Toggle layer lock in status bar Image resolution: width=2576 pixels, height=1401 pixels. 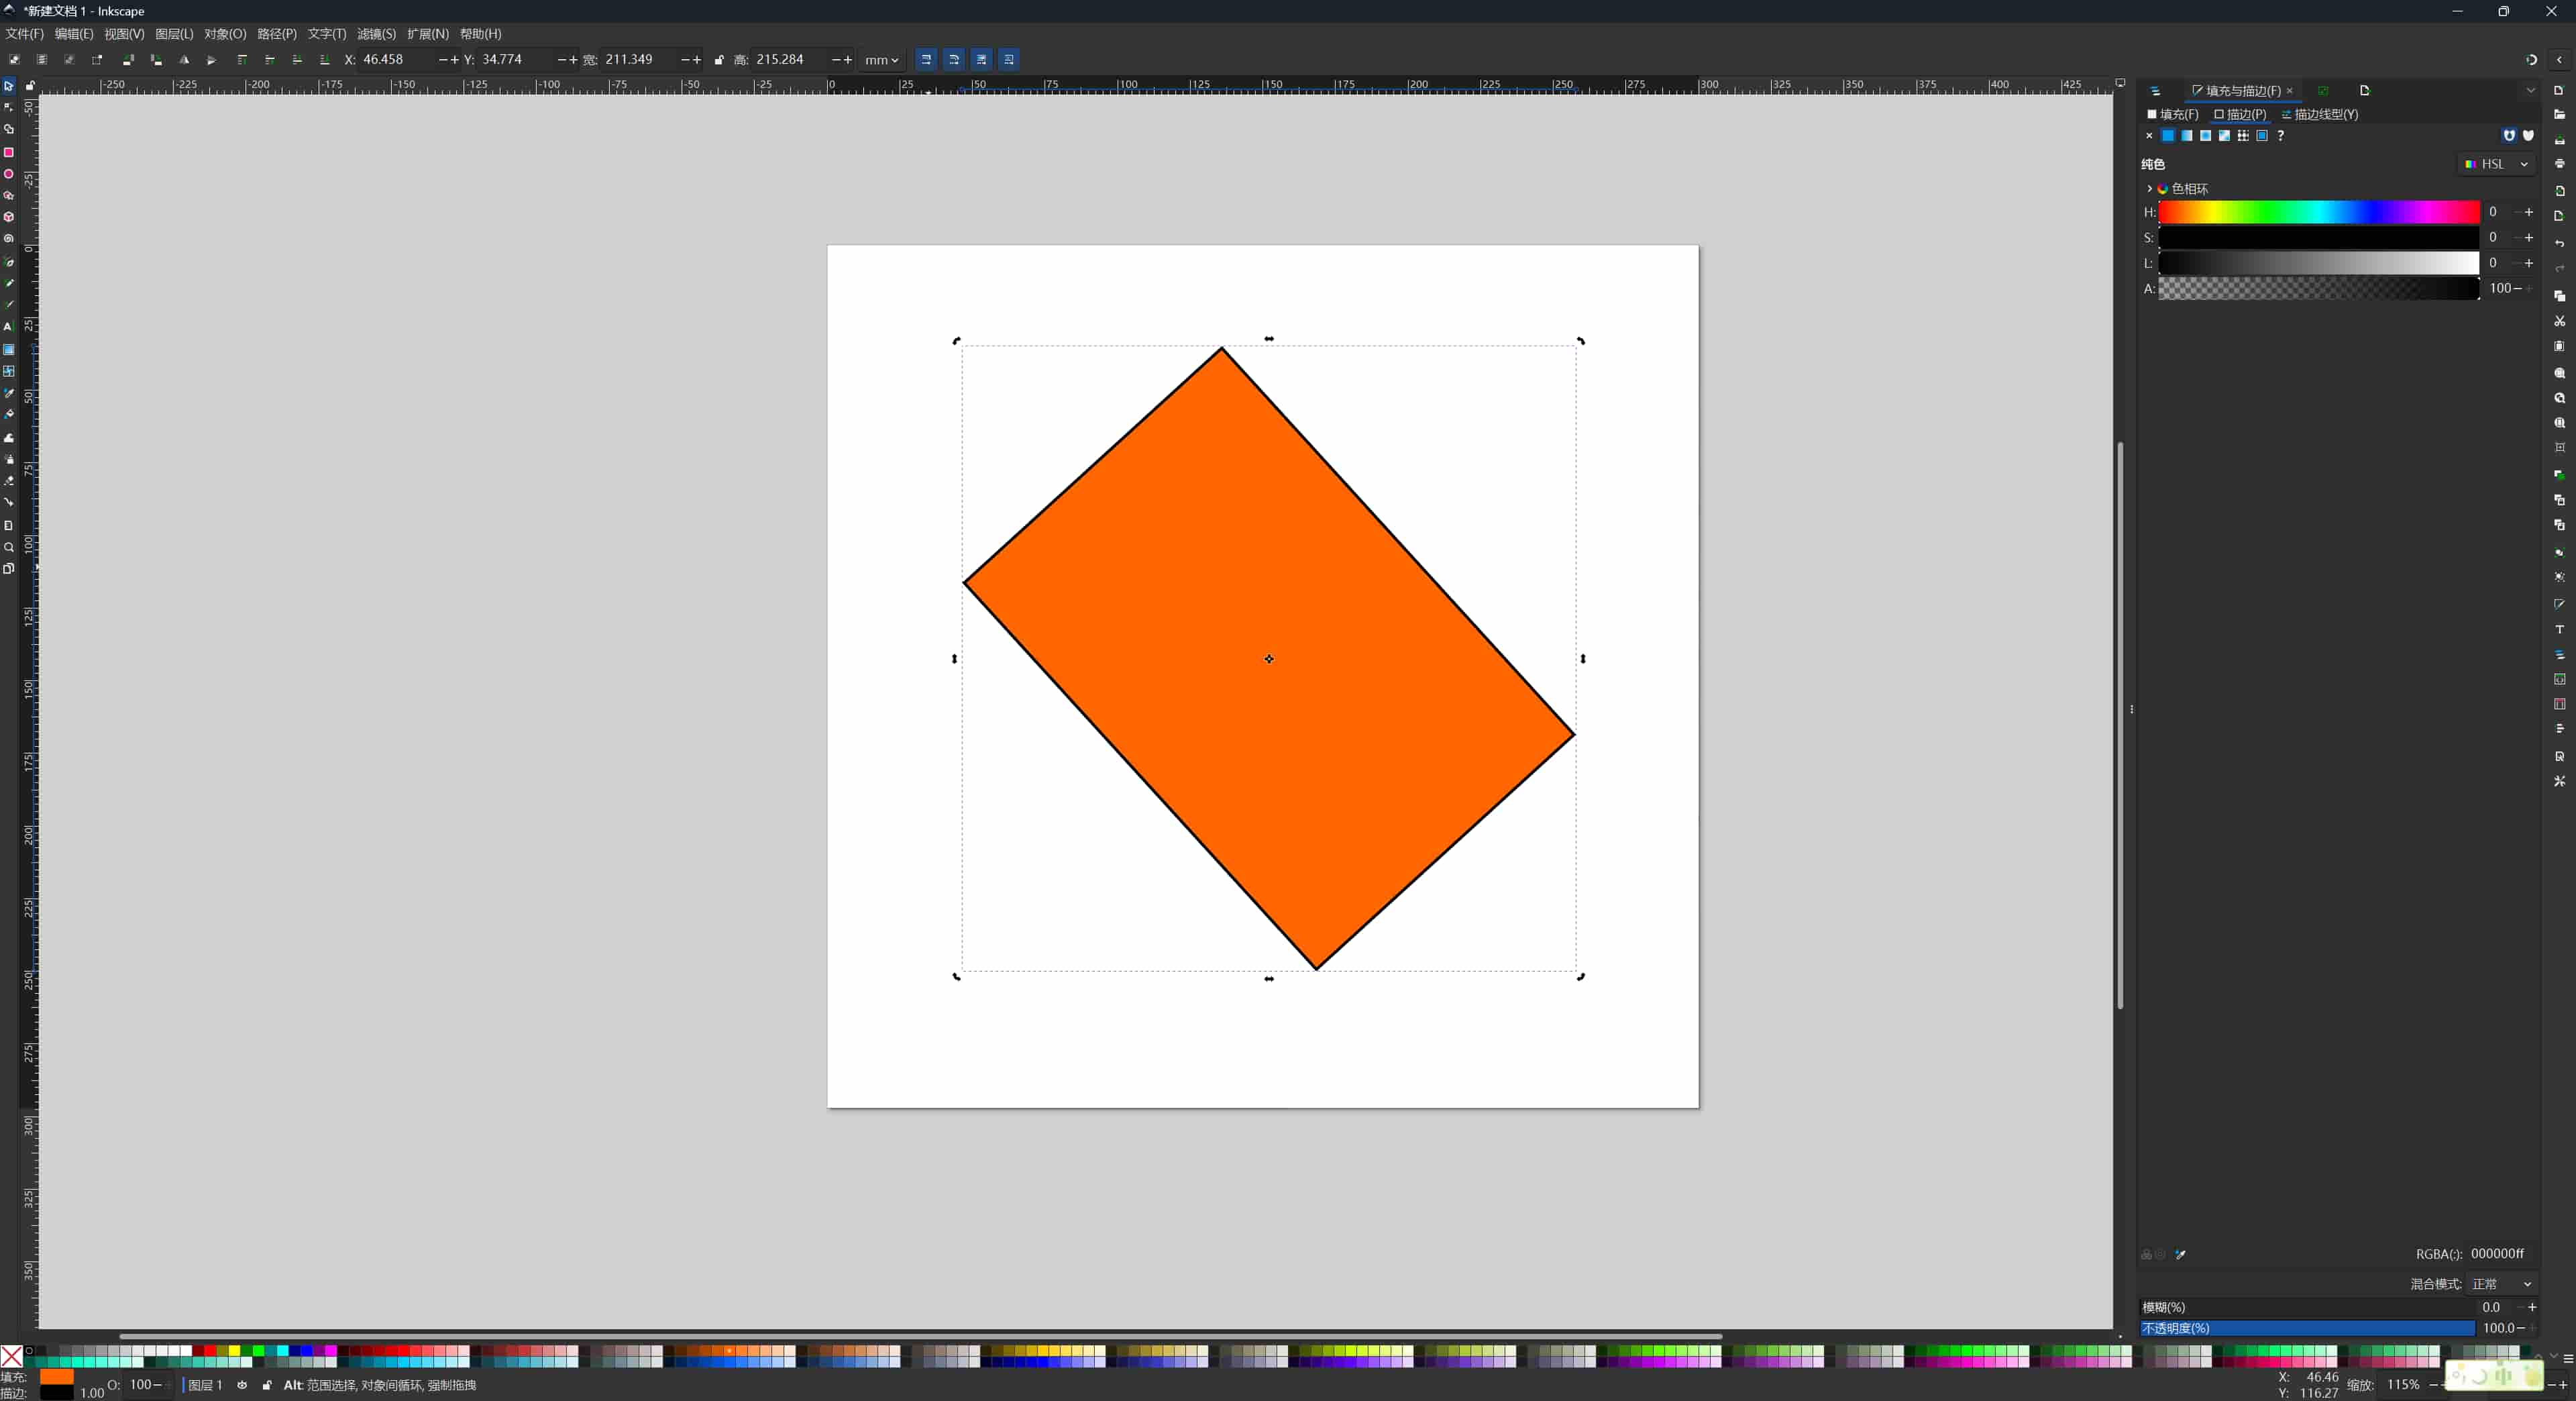pos(266,1385)
